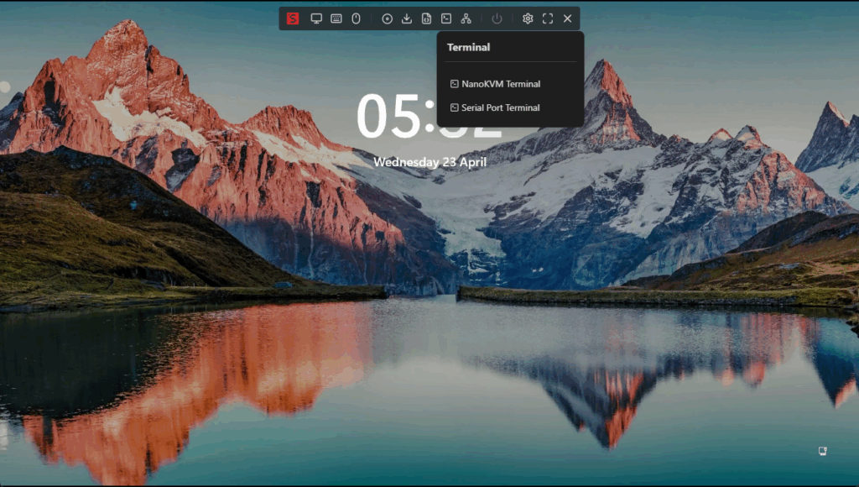Click the lock screen network status icon
The image size is (859, 487).
823,451
